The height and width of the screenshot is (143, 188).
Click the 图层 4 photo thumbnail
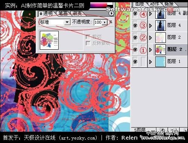(161, 26)
